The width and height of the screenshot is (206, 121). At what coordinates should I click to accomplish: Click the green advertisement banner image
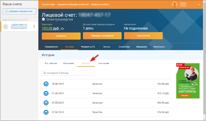(x=188, y=81)
